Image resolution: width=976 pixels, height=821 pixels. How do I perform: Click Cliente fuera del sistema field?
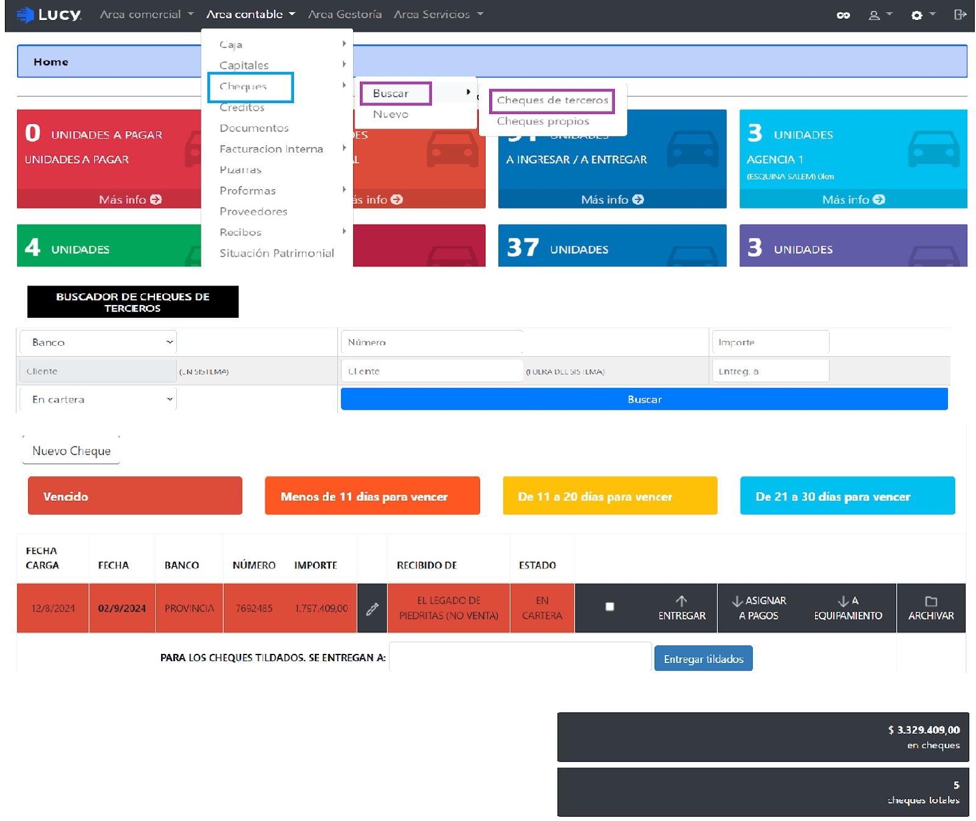pos(432,371)
